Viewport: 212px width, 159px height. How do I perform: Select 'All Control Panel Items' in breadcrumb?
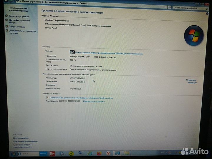point(61,3)
